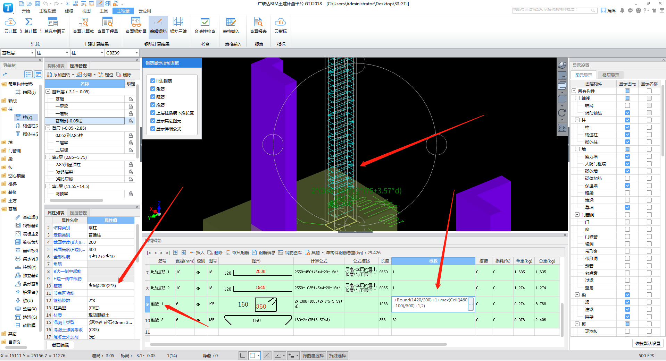
Task: Collapse 所有构件 in display settings
Action: pos(574,91)
